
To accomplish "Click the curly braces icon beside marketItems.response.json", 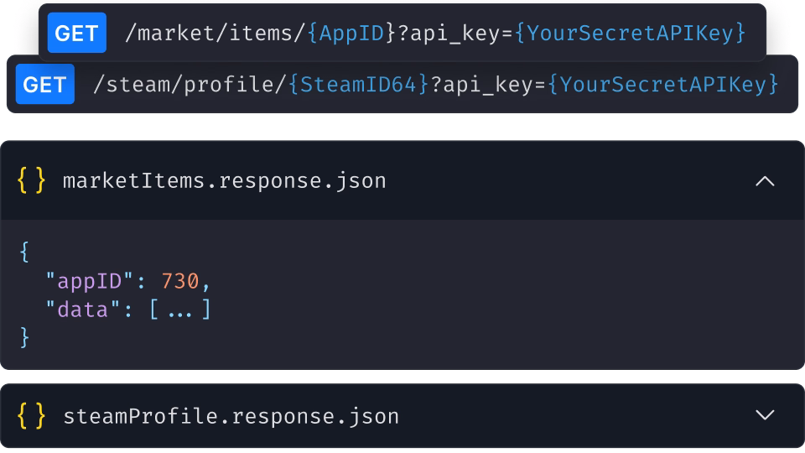I will click(32, 180).
